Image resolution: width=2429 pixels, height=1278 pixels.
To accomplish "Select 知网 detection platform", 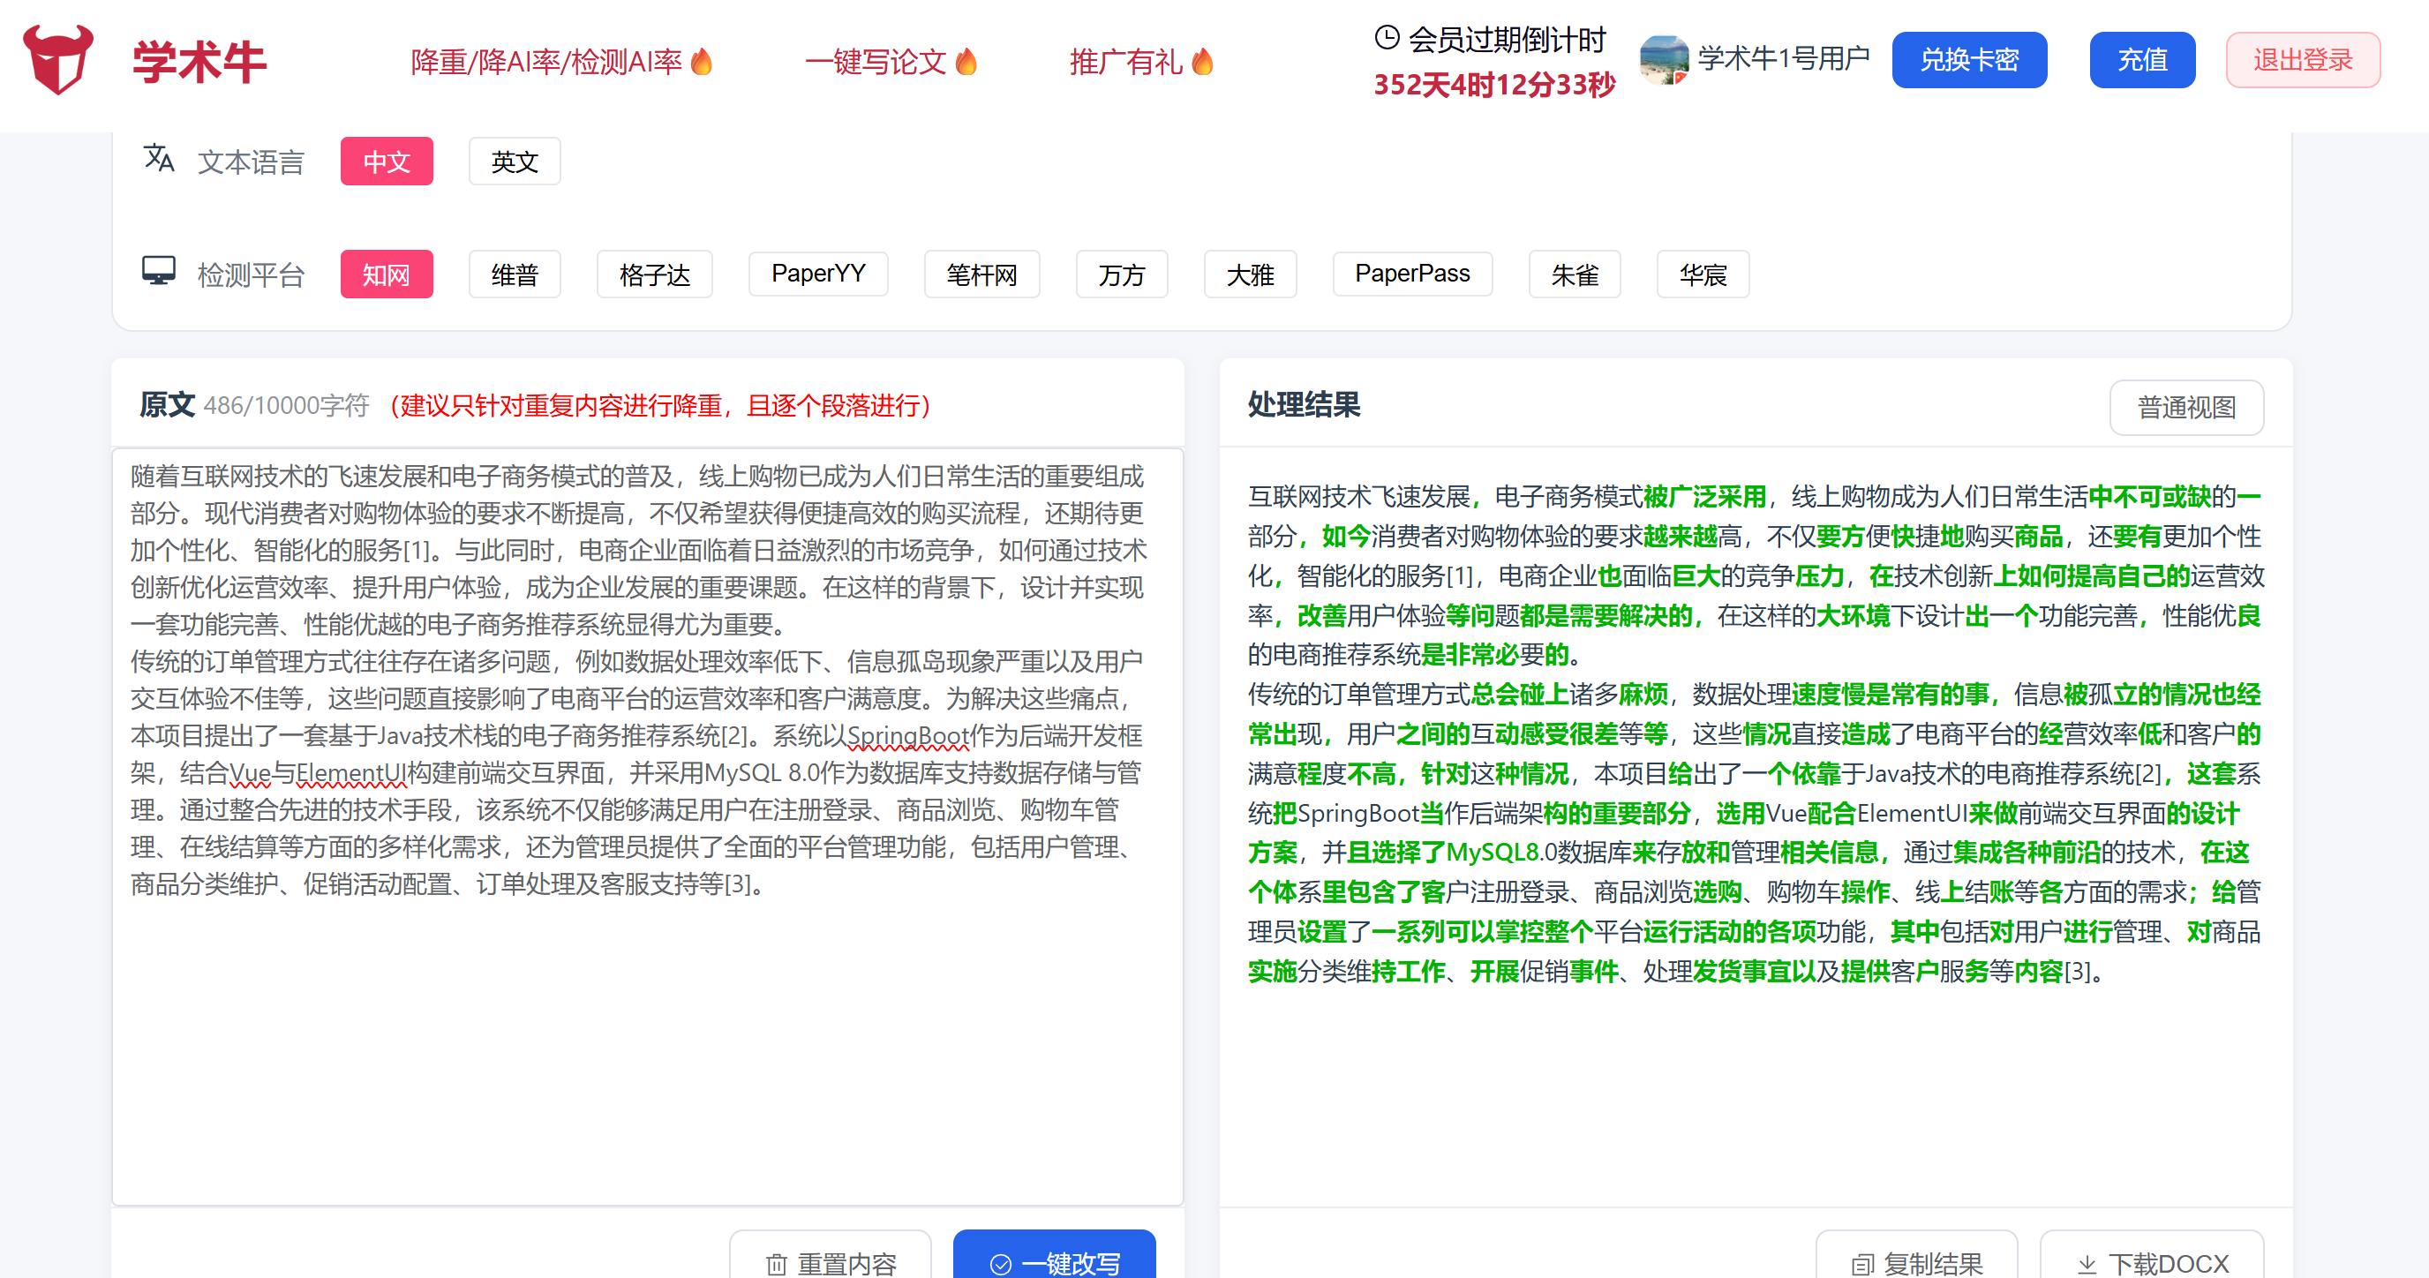I will 387,274.
